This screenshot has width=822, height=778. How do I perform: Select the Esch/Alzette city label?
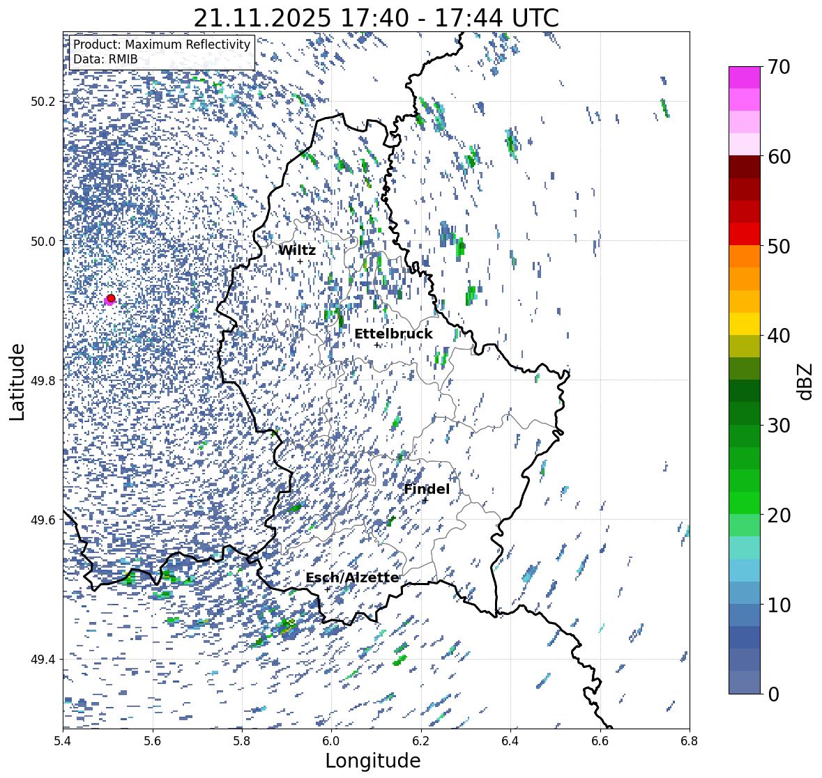coord(352,577)
